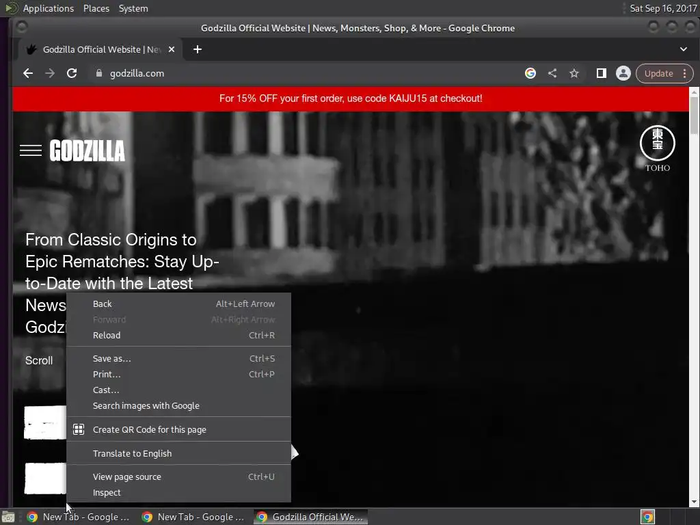The image size is (700, 525).
Task: Open the Chrome profile avatar
Action: [x=623, y=73]
